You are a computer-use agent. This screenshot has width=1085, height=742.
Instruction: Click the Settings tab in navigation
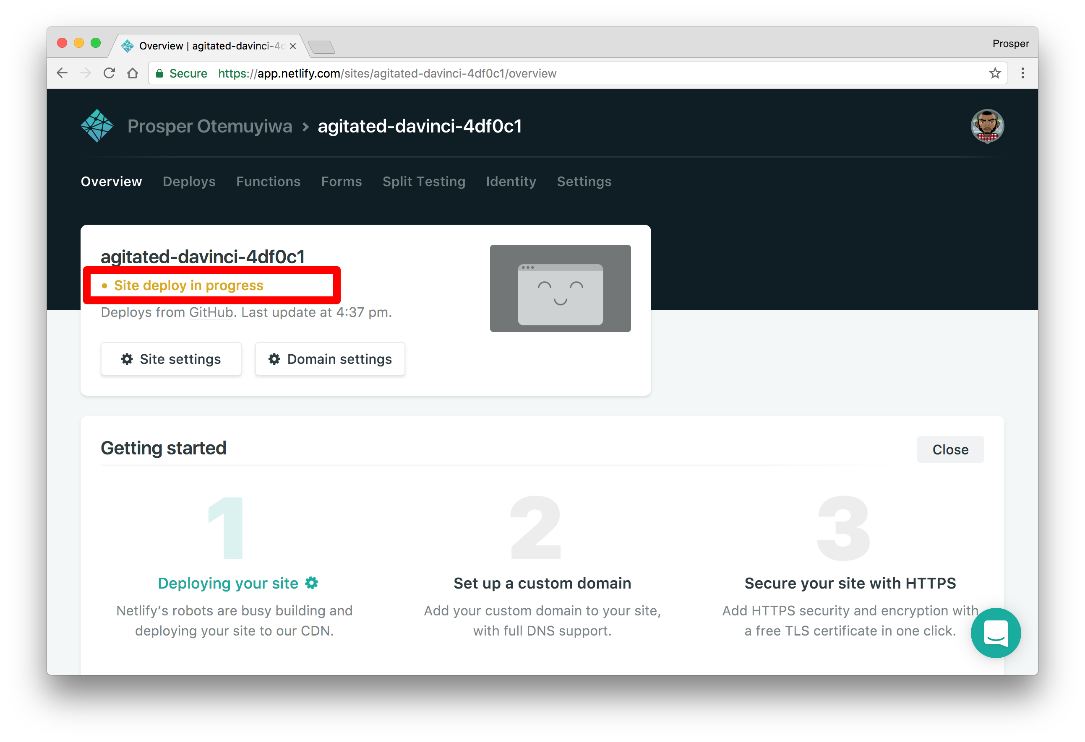point(584,181)
